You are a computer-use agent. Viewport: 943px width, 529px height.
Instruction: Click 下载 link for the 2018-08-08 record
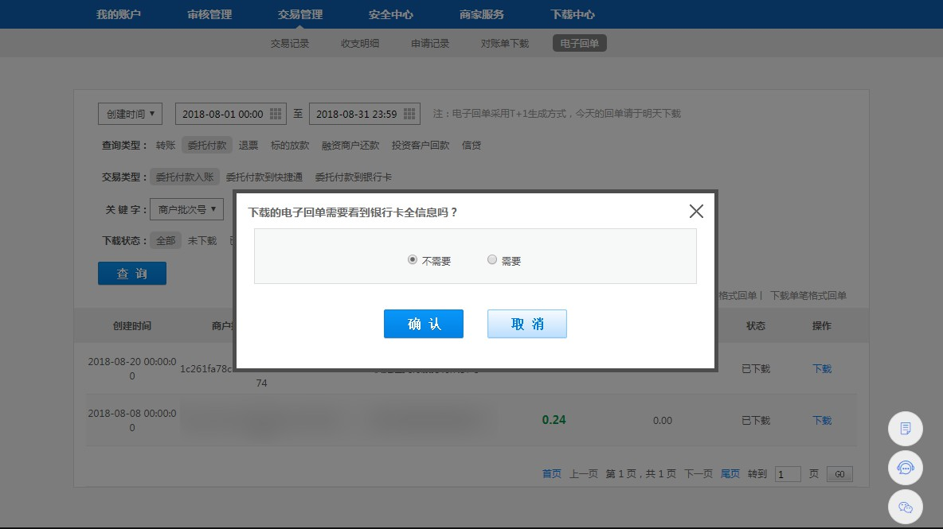(821, 420)
